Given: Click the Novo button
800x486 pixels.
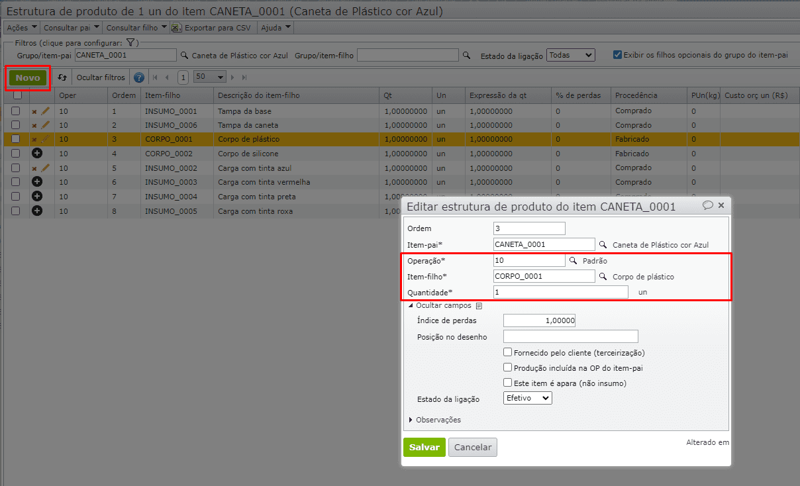Looking at the screenshot, I should coord(28,77).
